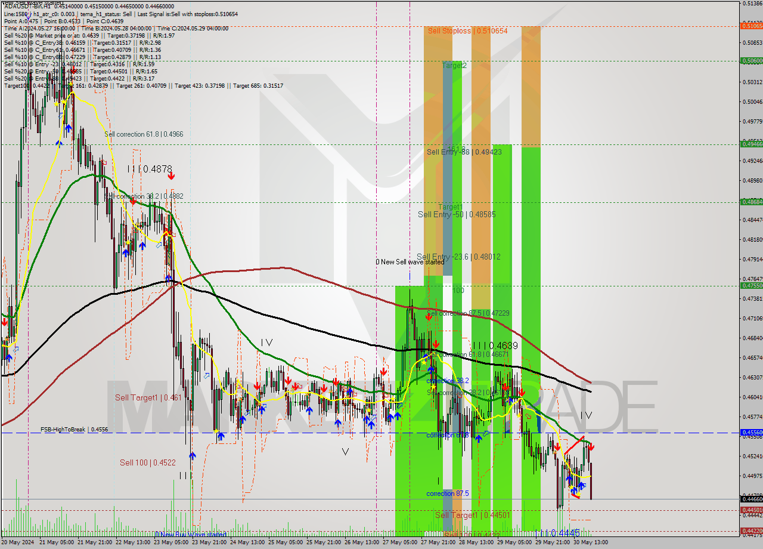
Task: Select the 'ADAUSDT-Bin,H1' symbol title text
Action: [26, 7]
